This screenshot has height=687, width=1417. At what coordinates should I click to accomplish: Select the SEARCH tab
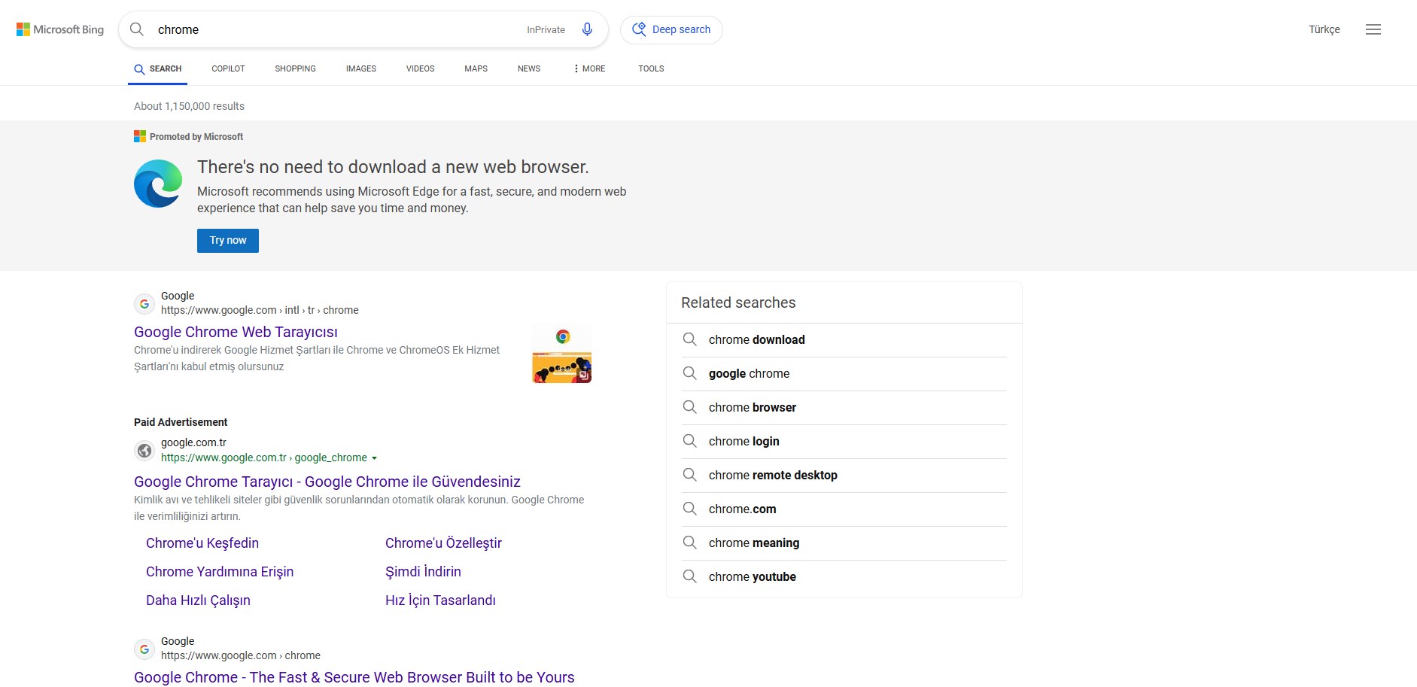(158, 68)
